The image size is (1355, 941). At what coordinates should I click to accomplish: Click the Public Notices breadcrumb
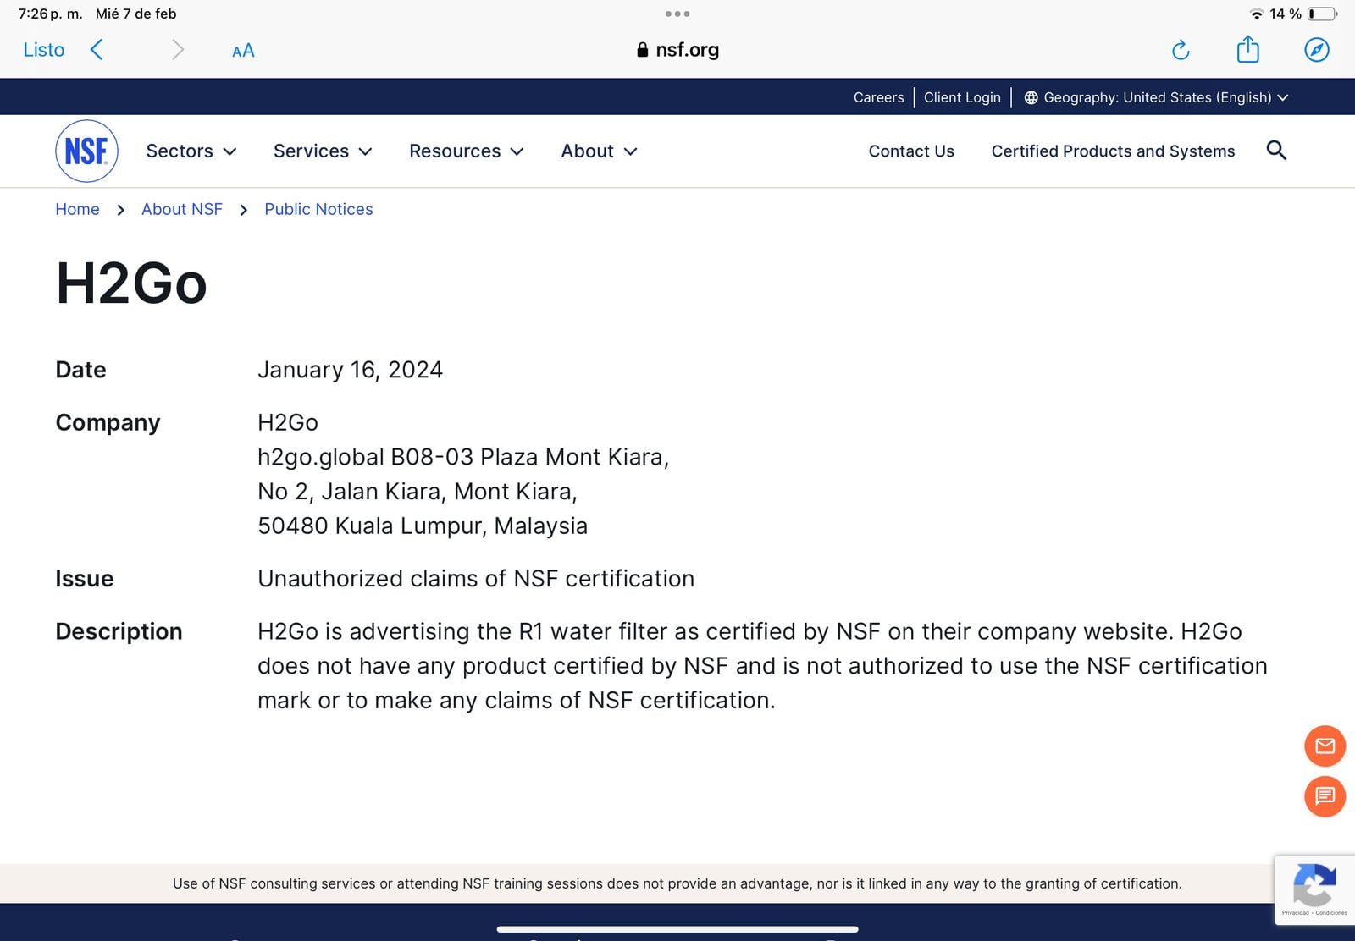[318, 209]
